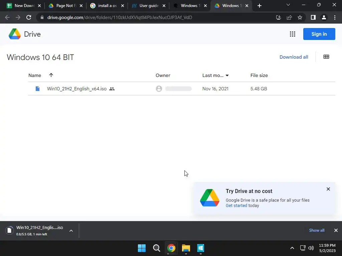Click the Google Drive logo

click(x=15, y=34)
